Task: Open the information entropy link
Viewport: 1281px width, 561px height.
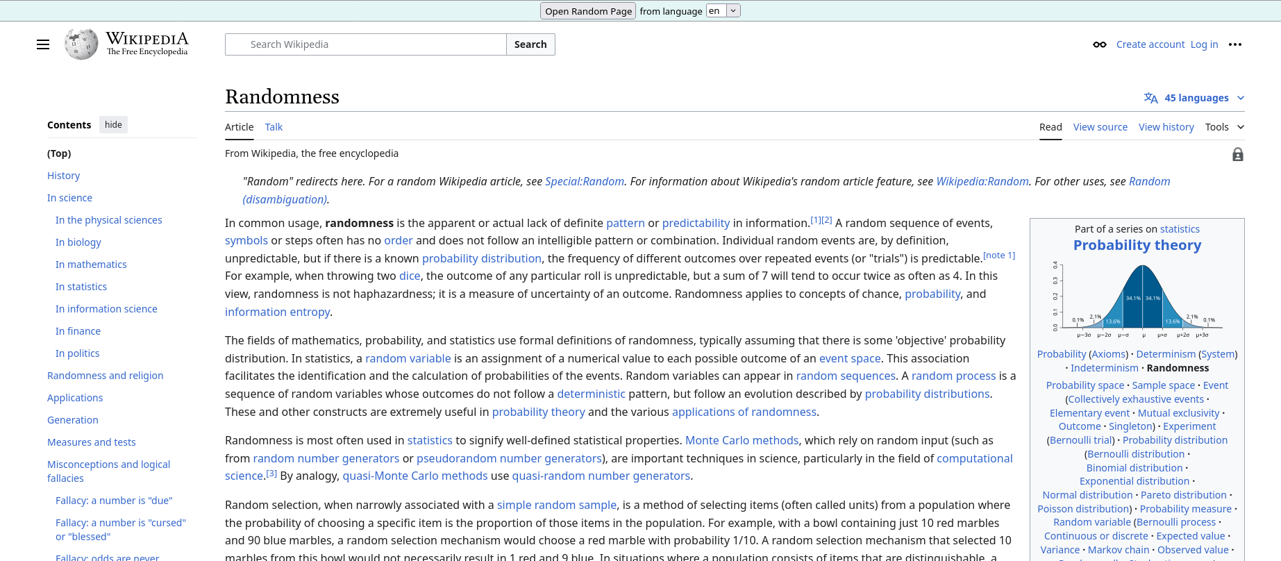Action: (x=277, y=312)
